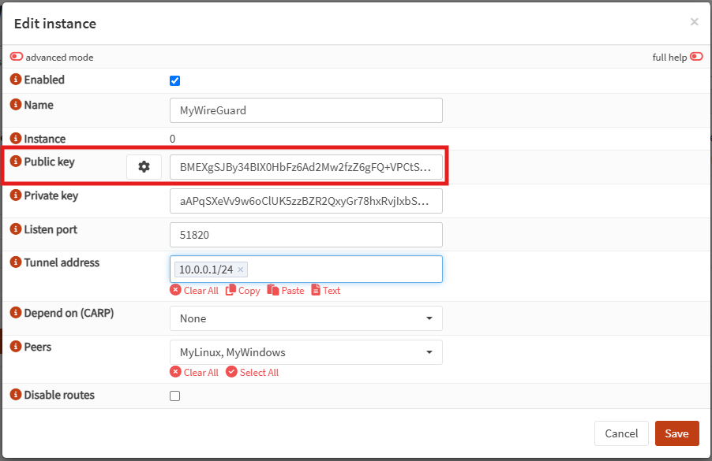Click Copy link under Tunnel address
The width and height of the screenshot is (712, 461).
[243, 291]
